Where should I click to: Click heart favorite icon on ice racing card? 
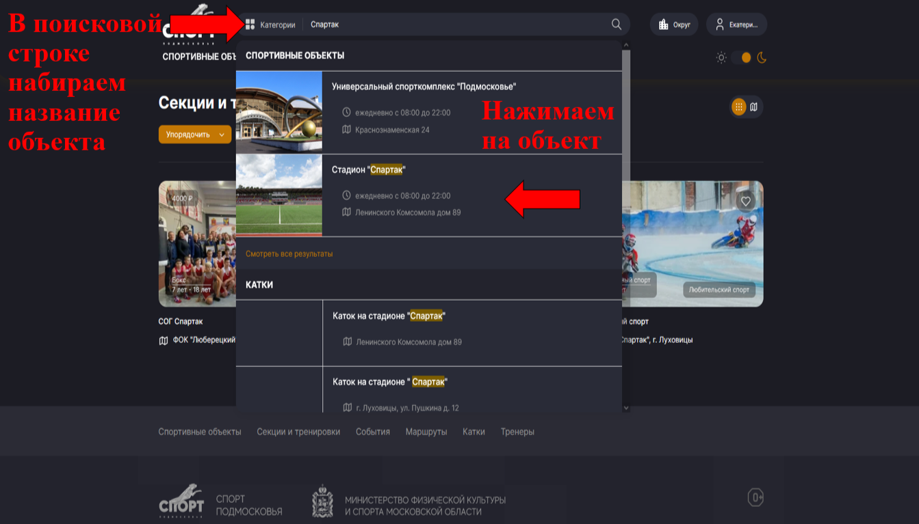tap(746, 201)
